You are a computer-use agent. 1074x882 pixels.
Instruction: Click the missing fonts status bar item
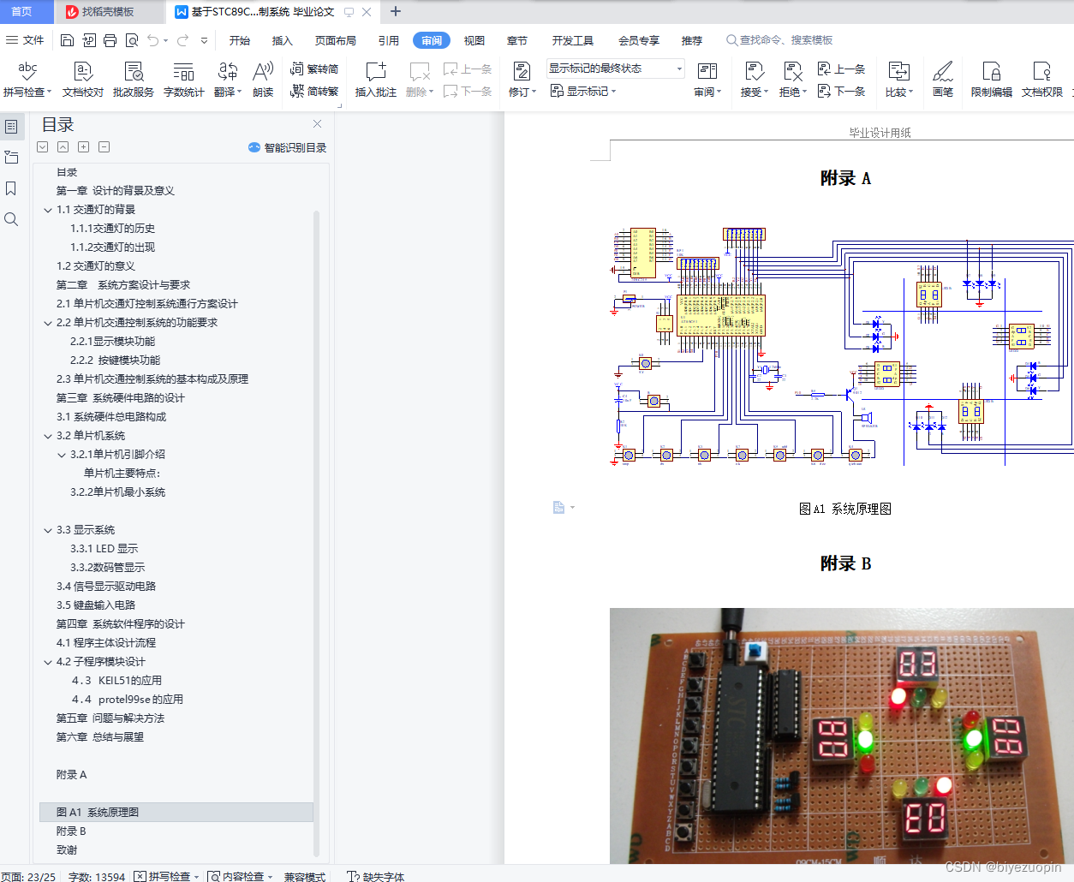coord(376,876)
